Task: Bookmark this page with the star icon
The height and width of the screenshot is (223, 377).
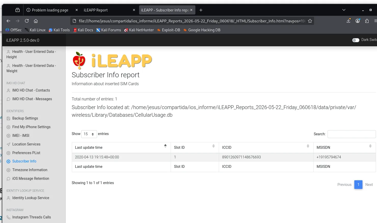Action: pyautogui.click(x=310, y=21)
